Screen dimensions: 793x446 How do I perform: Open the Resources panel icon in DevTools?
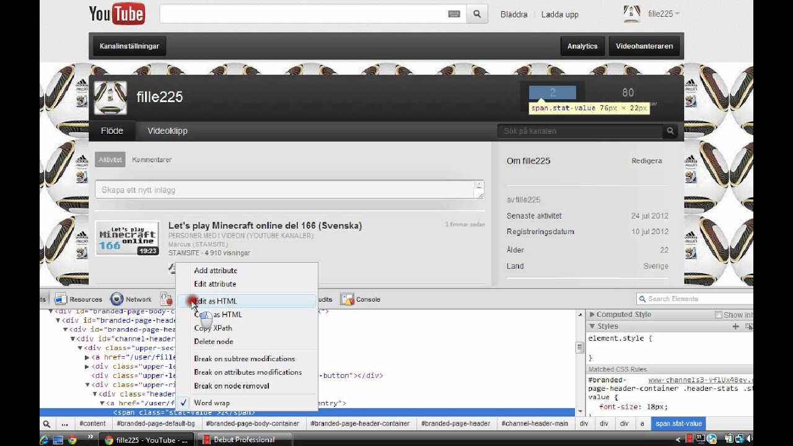pos(61,299)
